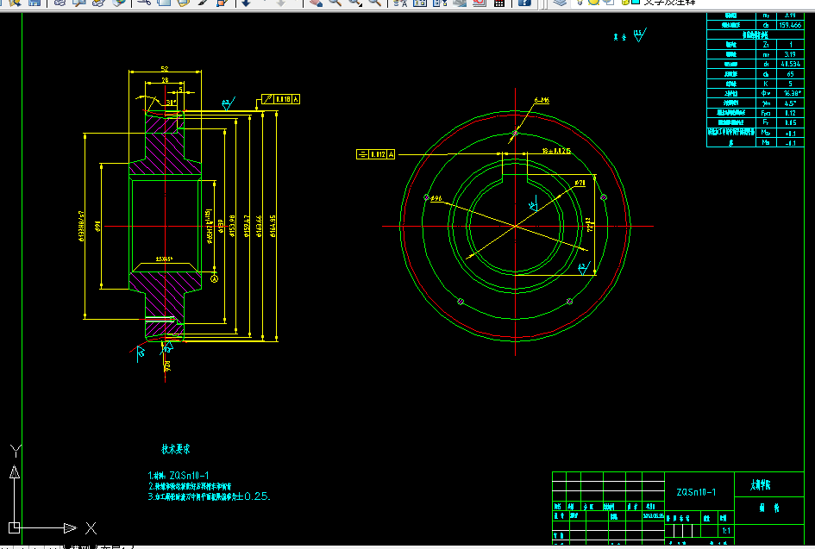Click the Paste clipboard icon
Image resolution: width=815 pixels, height=549 pixels.
point(183,3)
